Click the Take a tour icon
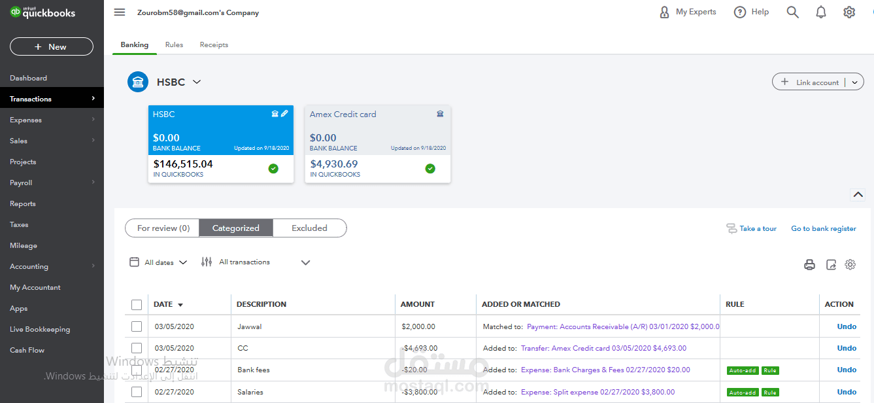Screen dimensions: 874x403 point(731,228)
